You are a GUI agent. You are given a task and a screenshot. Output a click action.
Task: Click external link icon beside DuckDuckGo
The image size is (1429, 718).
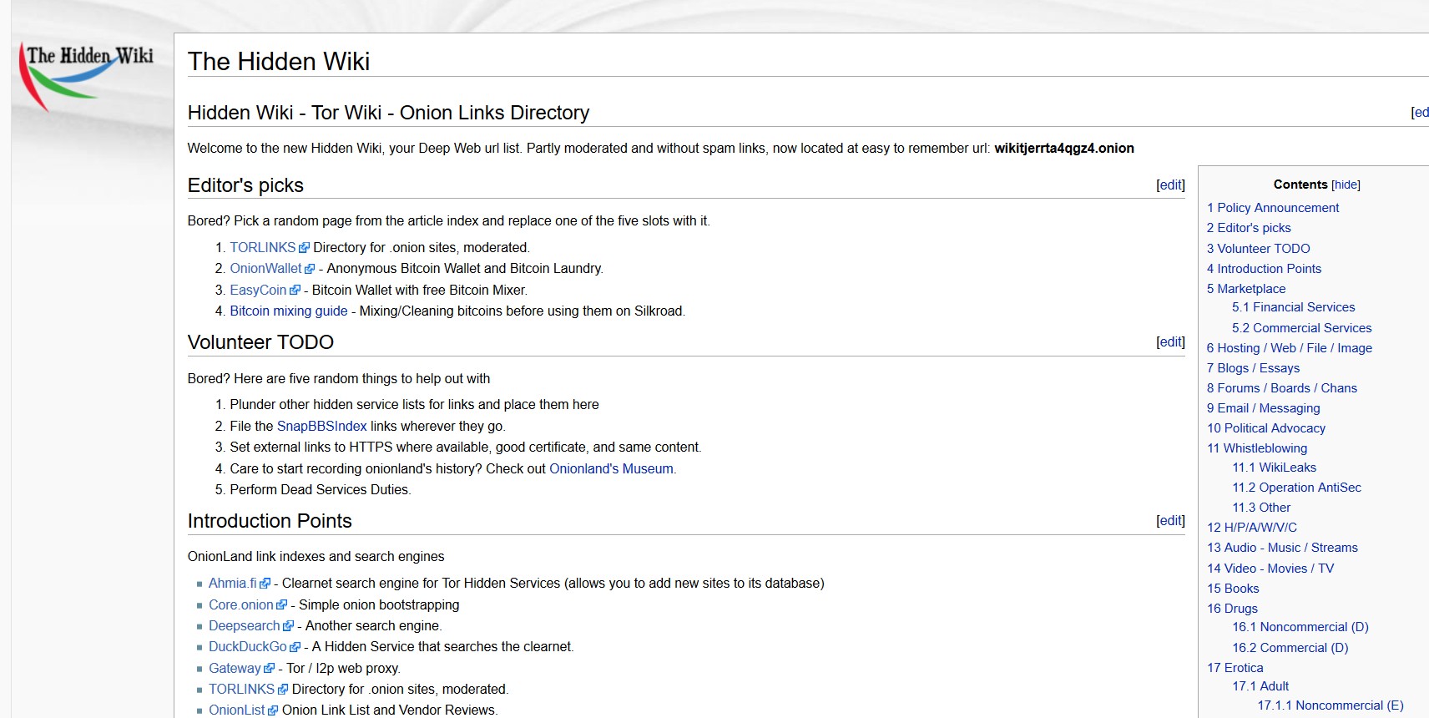coord(295,647)
